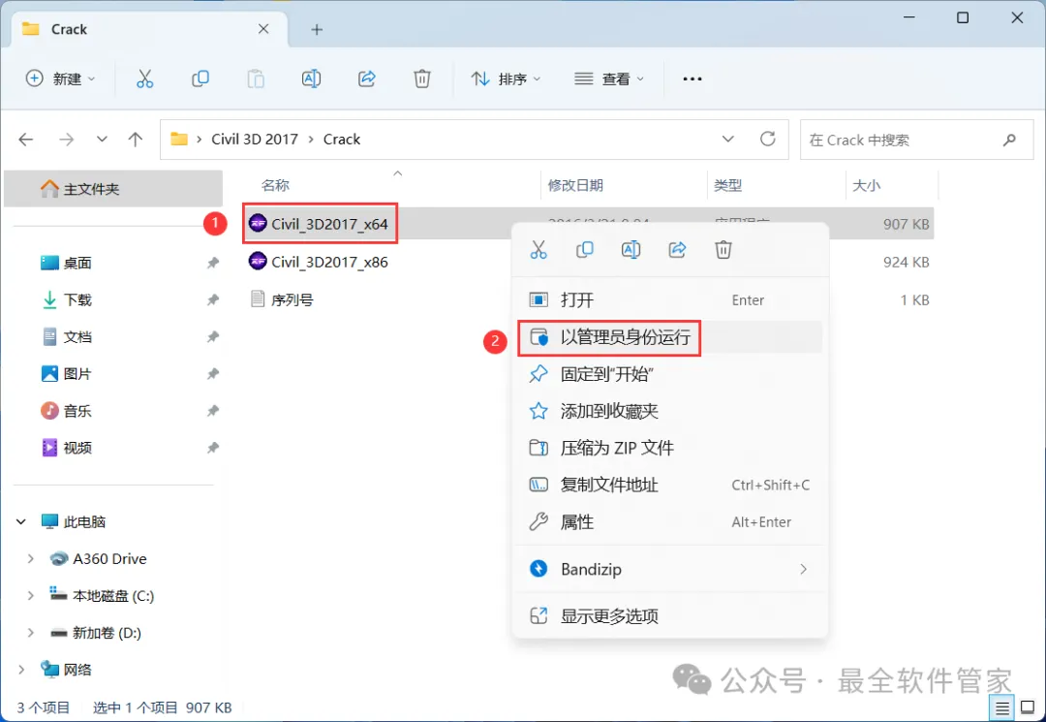Expand the 本地磁盘 (C:) tree node

point(30,595)
